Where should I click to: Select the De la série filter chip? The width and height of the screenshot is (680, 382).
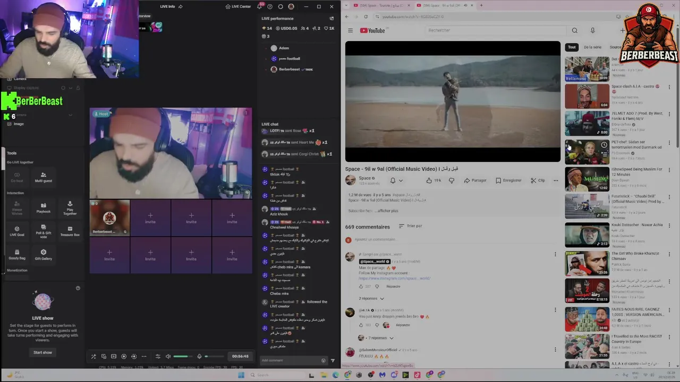point(592,47)
